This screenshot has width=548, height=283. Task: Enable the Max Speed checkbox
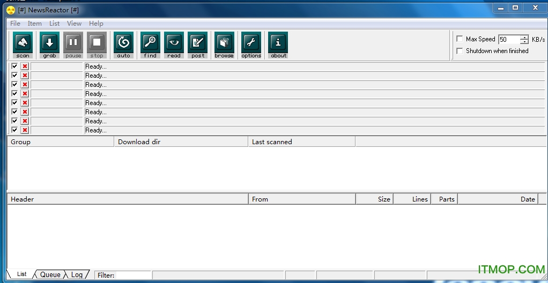460,39
